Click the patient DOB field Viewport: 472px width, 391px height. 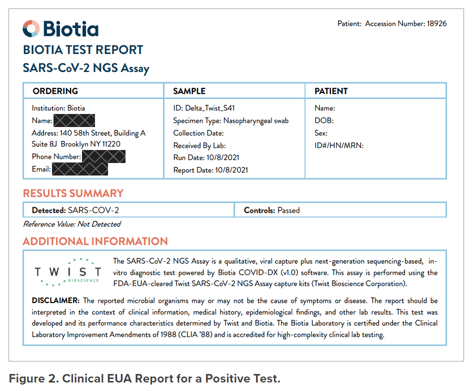pos(324,120)
